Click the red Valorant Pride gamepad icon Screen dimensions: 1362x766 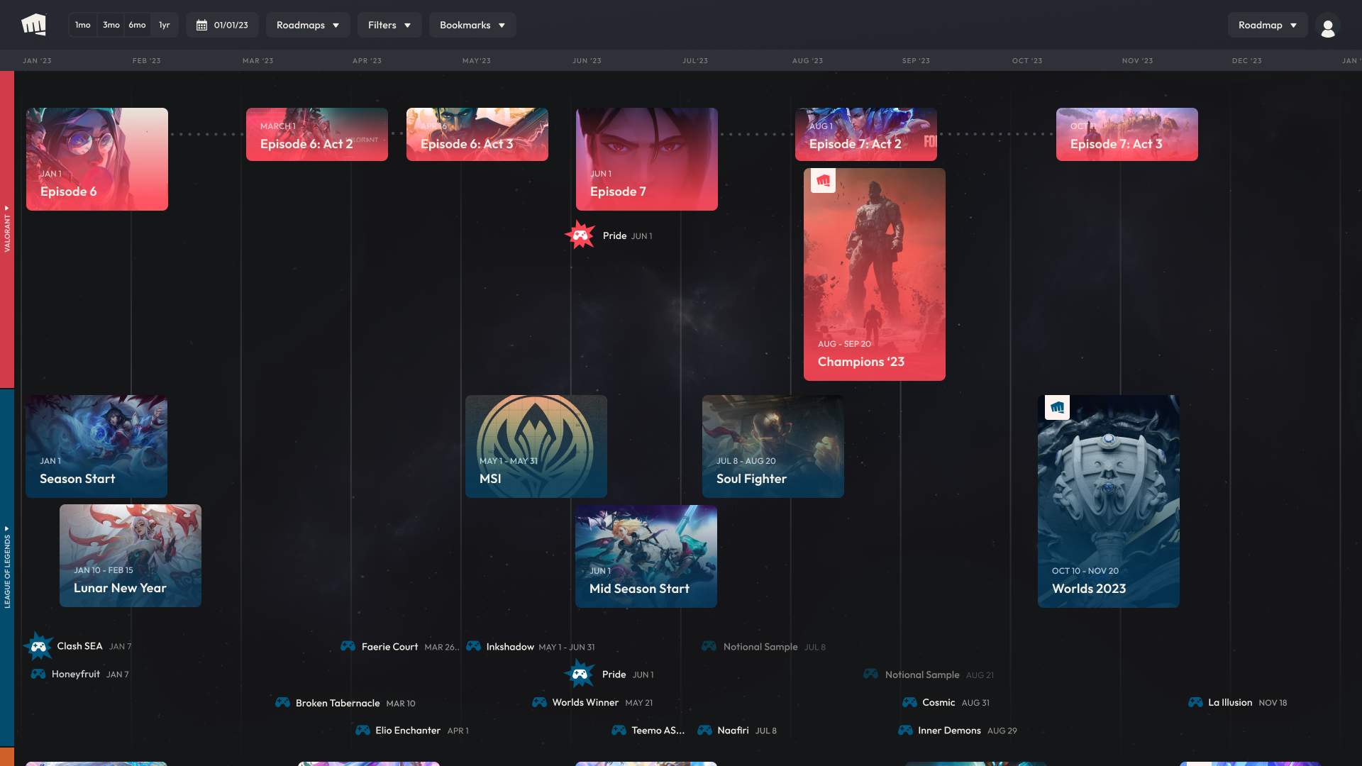[x=580, y=235]
